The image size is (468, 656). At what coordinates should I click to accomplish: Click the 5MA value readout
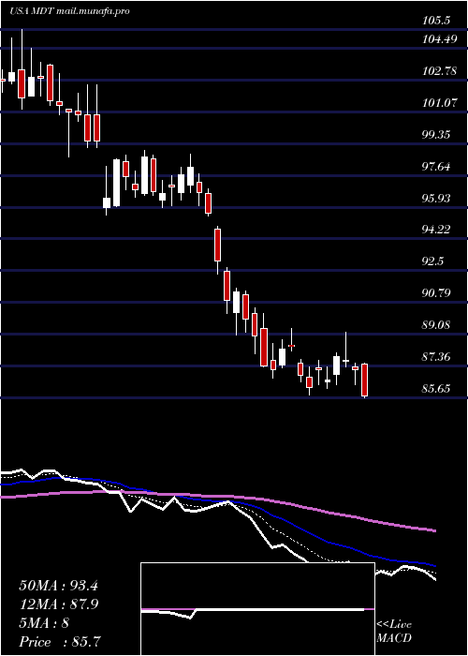[43, 623]
